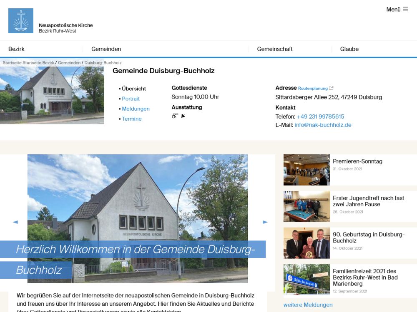Open the Meldungen section link
Image resolution: width=417 pixels, height=312 pixels.
[x=136, y=109]
